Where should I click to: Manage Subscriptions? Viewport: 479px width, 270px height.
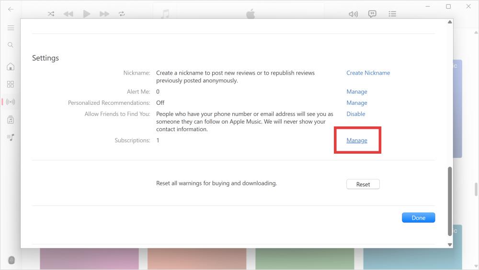(357, 140)
